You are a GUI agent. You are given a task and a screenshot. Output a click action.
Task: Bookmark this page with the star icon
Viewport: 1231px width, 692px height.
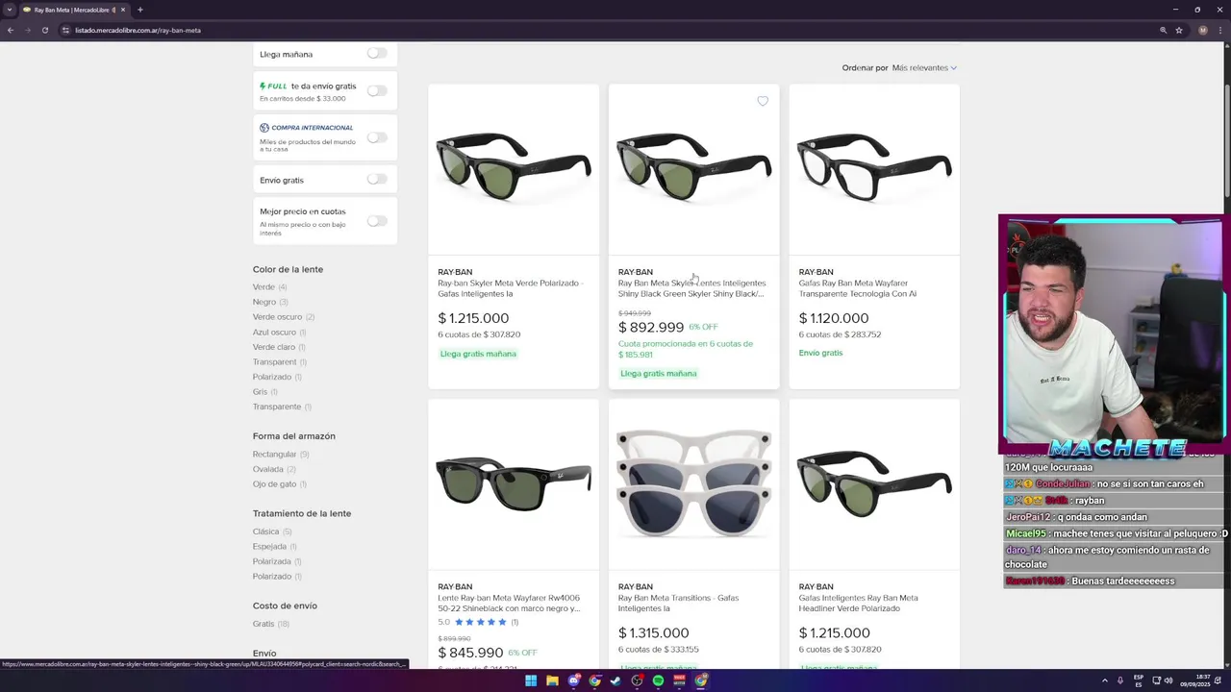click(x=1179, y=30)
